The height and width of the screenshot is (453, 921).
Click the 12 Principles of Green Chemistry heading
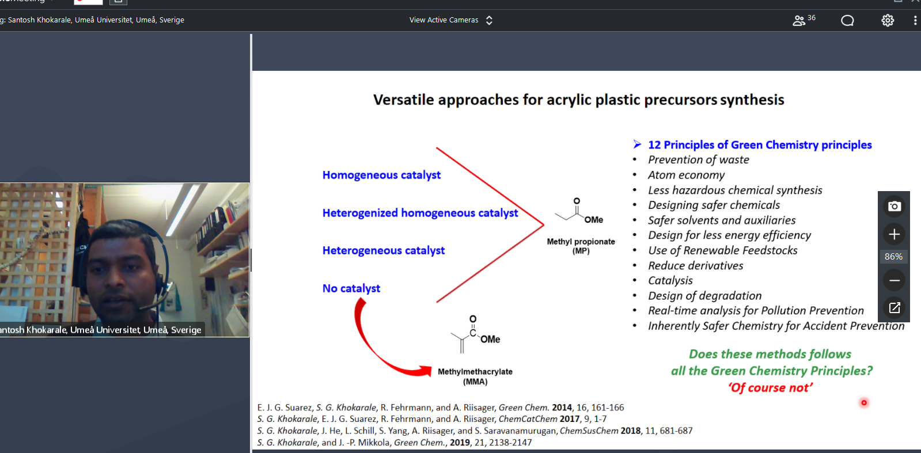point(760,145)
